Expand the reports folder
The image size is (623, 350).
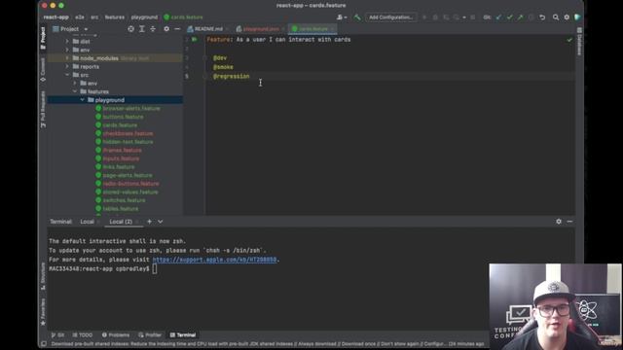click(67, 66)
